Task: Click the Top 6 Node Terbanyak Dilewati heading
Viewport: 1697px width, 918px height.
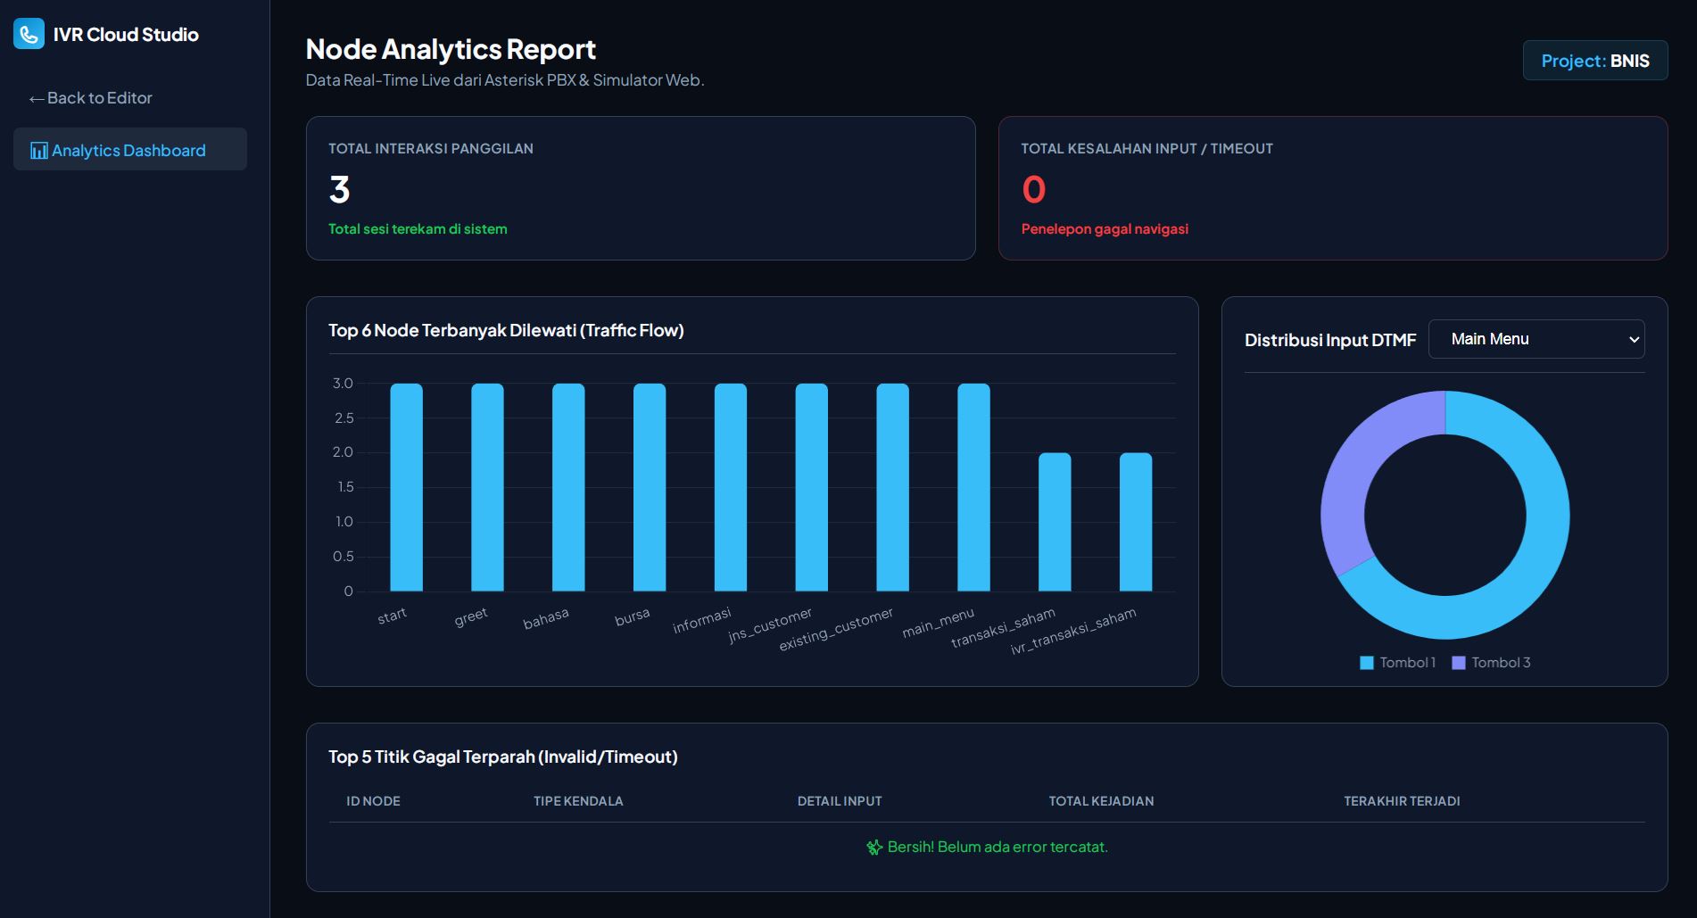Action: 506,330
